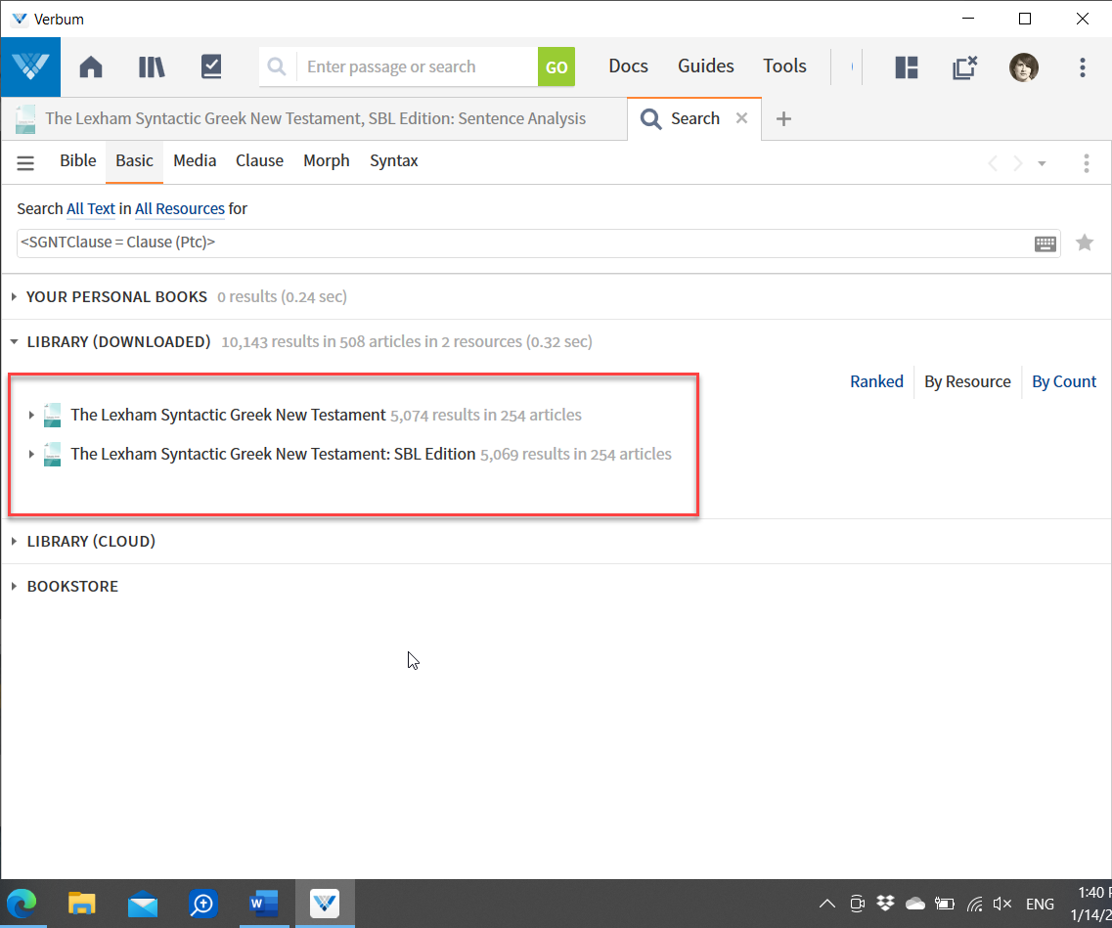The height and width of the screenshot is (928, 1112).
Task: Open the search panel kebab menu
Action: [x=1087, y=163]
